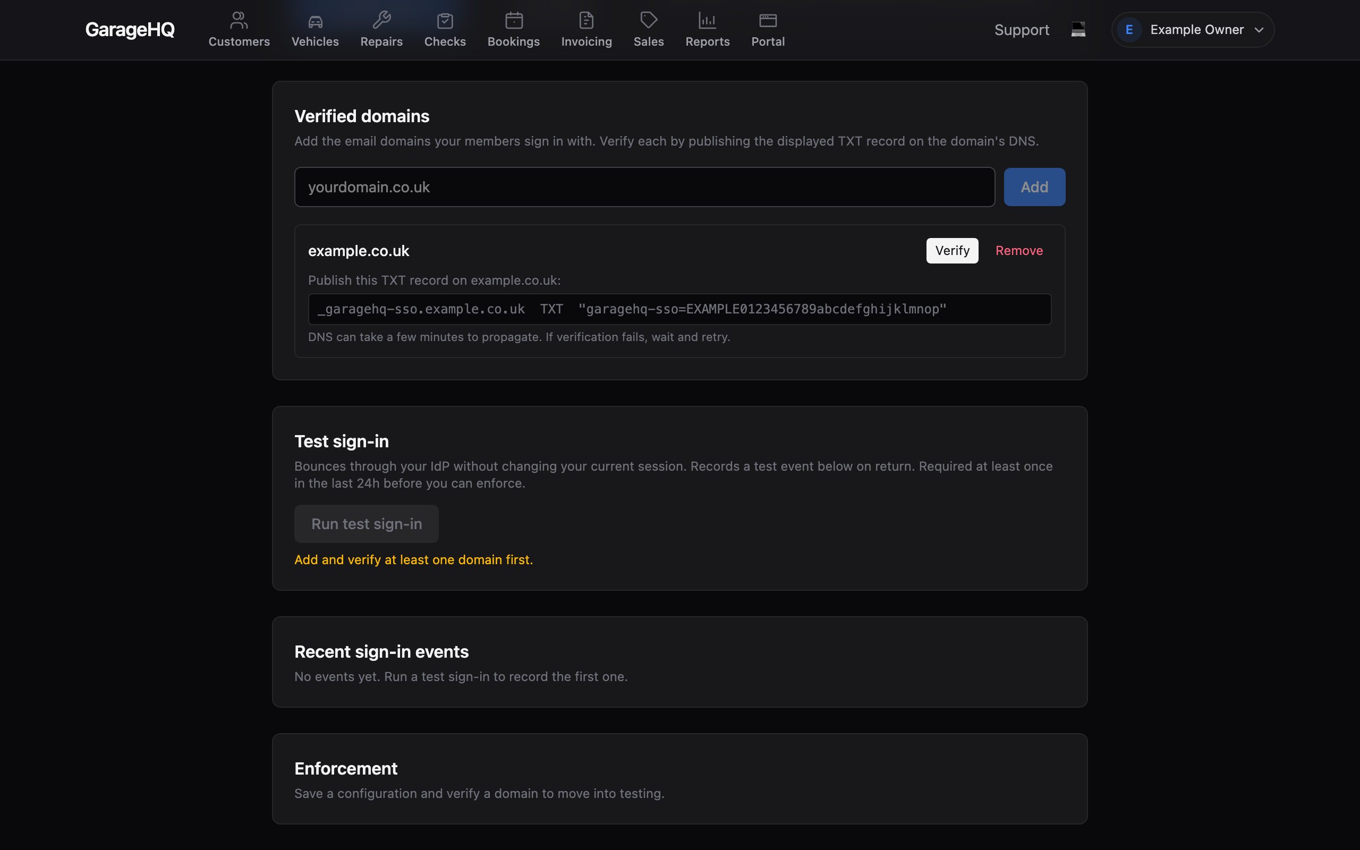Screen dimensions: 1360x850
Task: Open the Vehicles car icon
Action: (315, 21)
